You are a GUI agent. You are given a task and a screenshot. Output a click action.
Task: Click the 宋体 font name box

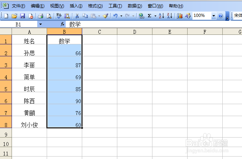(237, 15)
